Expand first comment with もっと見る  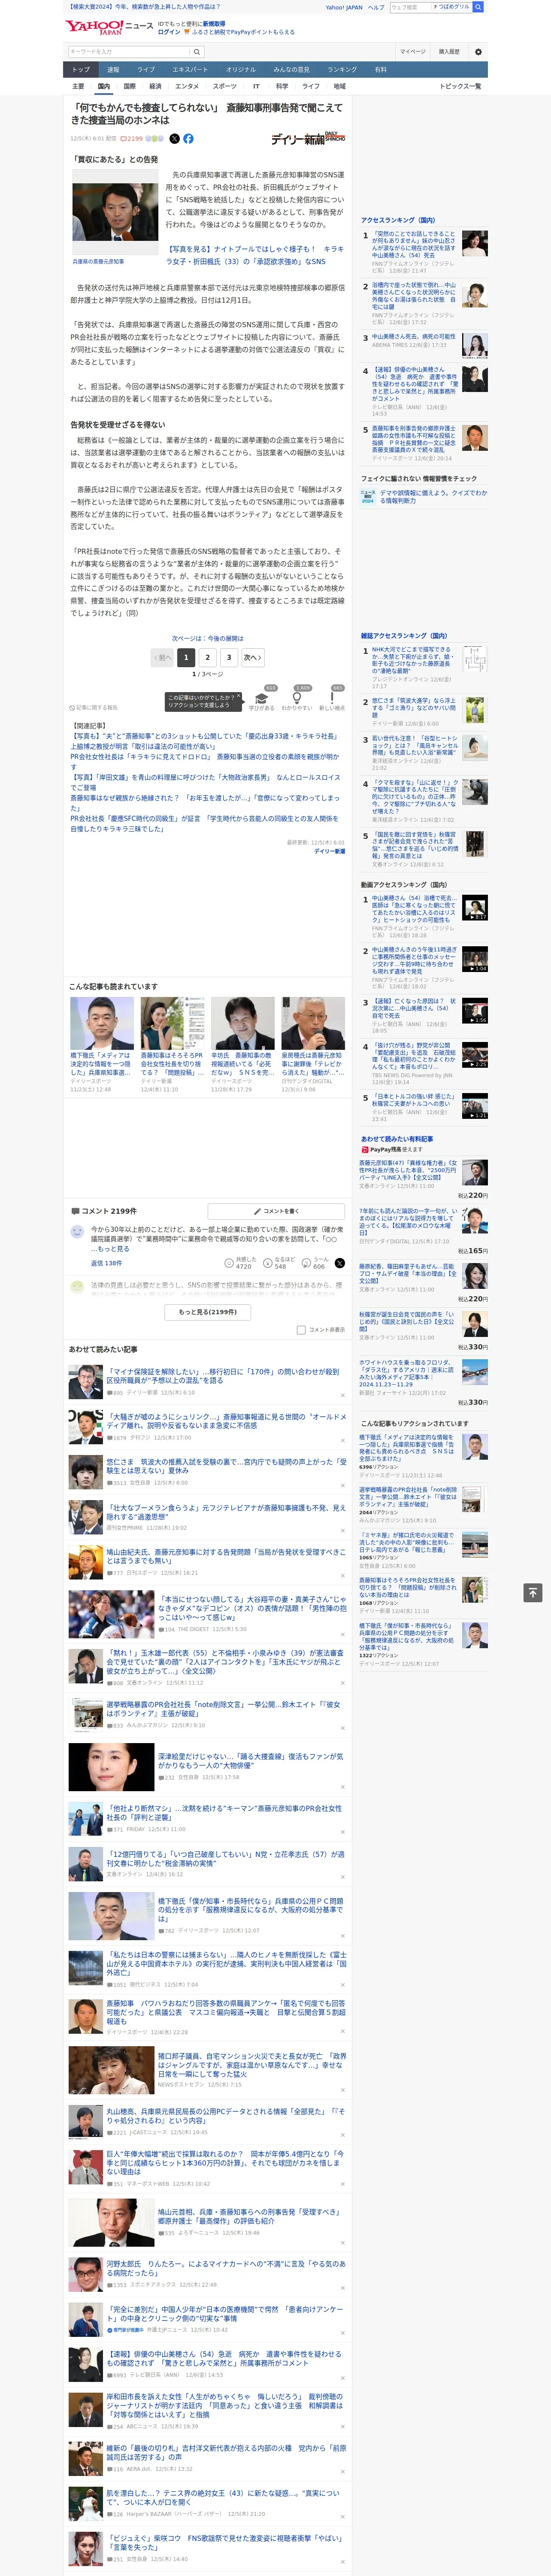pos(113,1248)
